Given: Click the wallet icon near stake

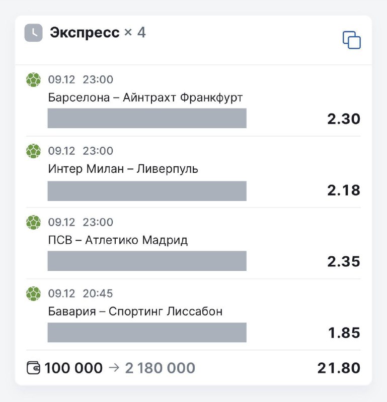Looking at the screenshot, I should pos(33,368).
